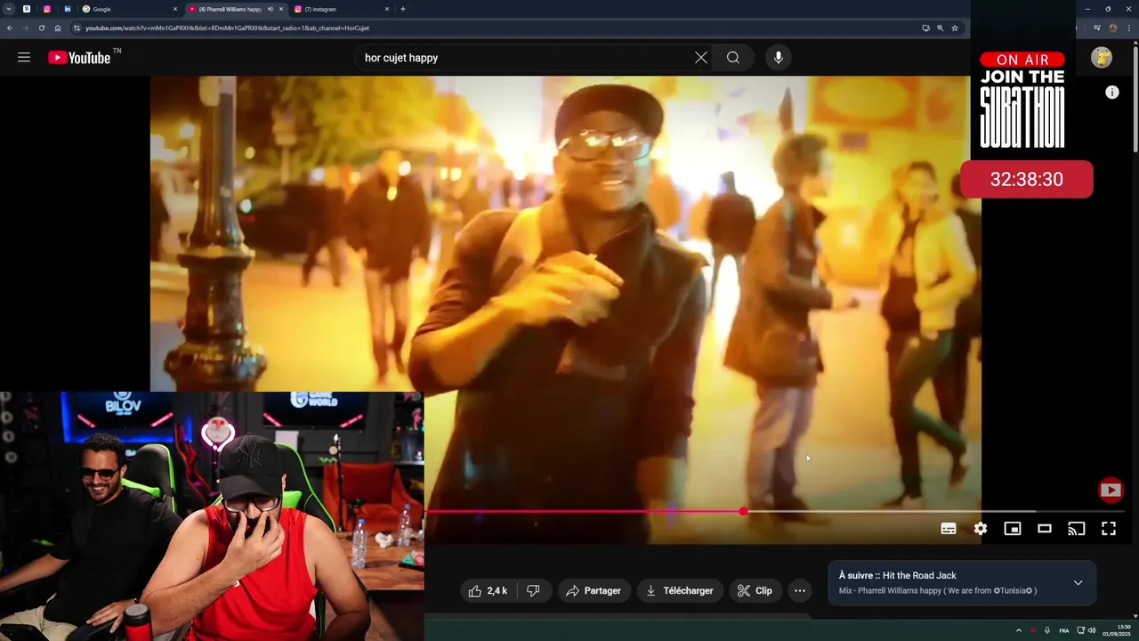Viewport: 1139px width, 641px height.
Task: Toggle subtitles on the video player
Action: click(949, 529)
